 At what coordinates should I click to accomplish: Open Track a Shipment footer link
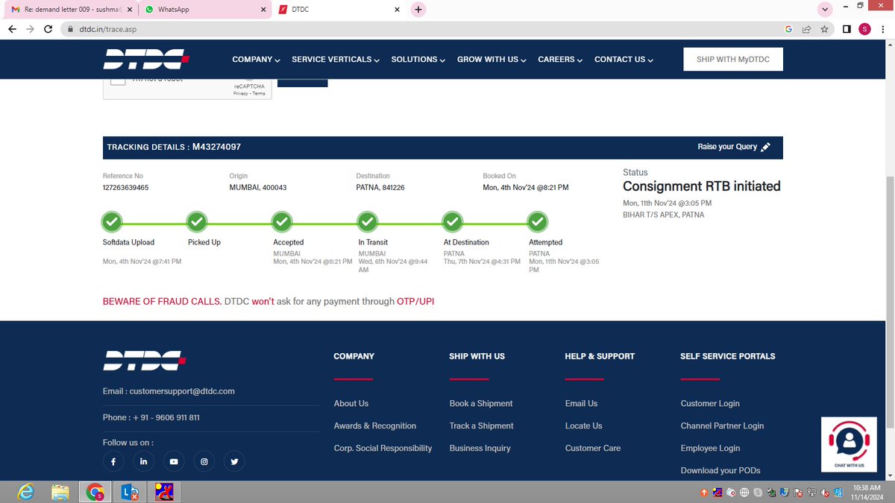[x=482, y=426]
